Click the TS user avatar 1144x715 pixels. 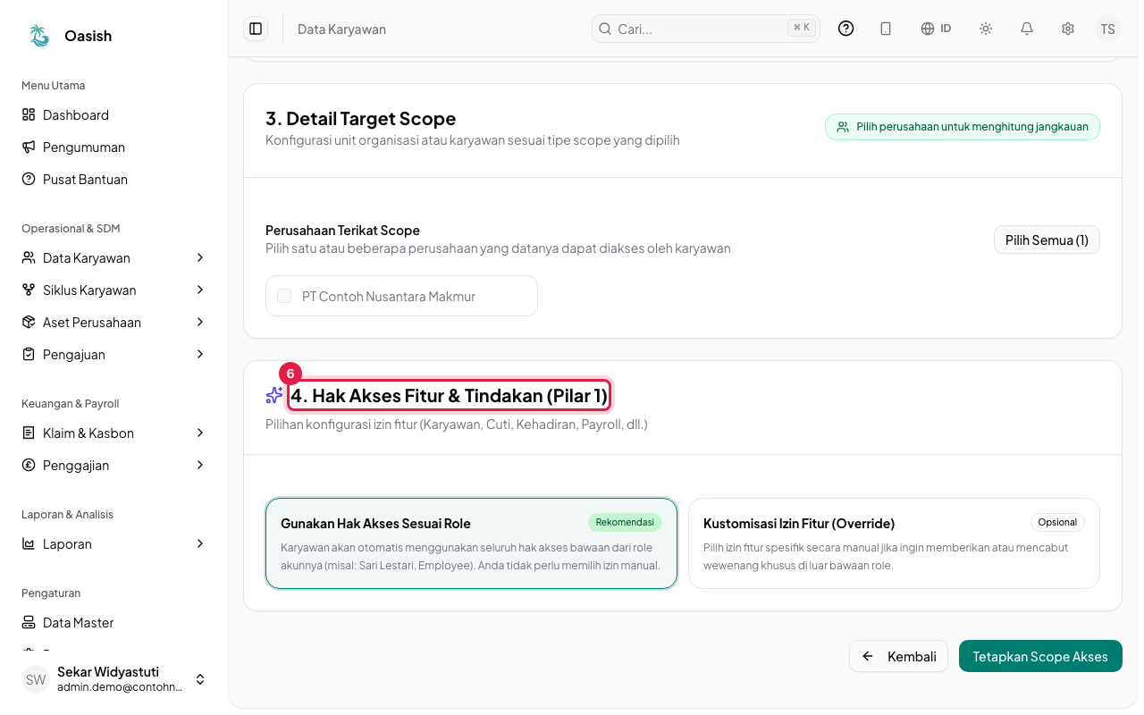coord(1108,29)
